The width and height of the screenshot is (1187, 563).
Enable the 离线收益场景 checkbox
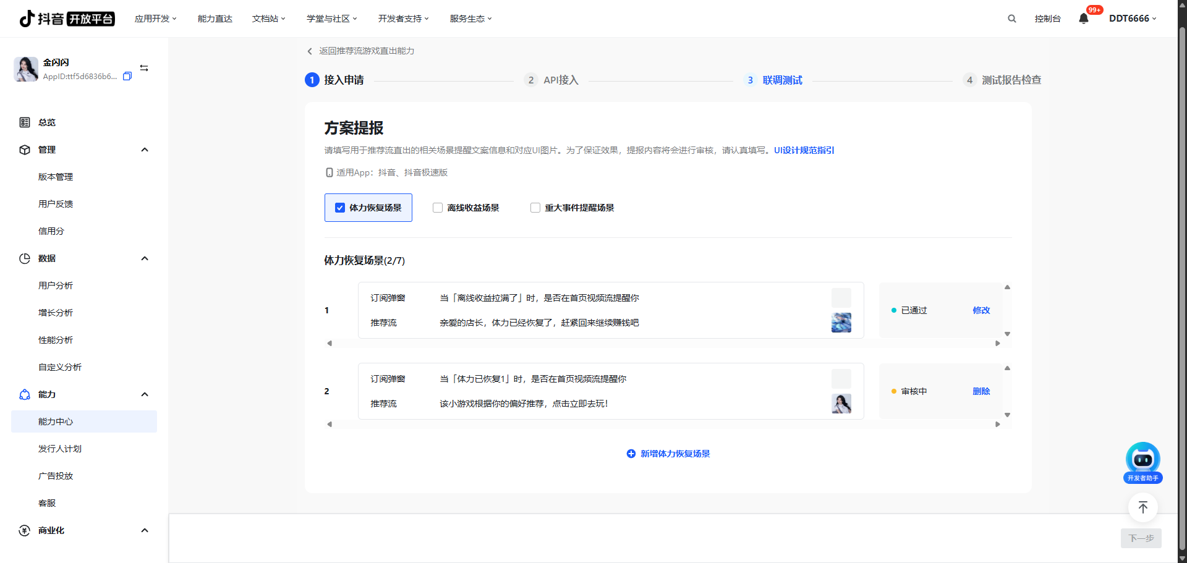tap(438, 208)
